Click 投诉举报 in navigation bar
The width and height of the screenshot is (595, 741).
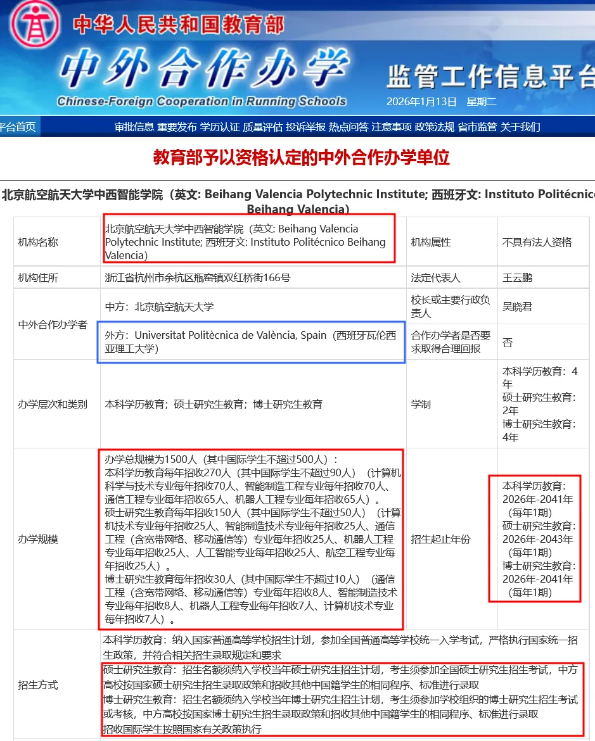(305, 127)
